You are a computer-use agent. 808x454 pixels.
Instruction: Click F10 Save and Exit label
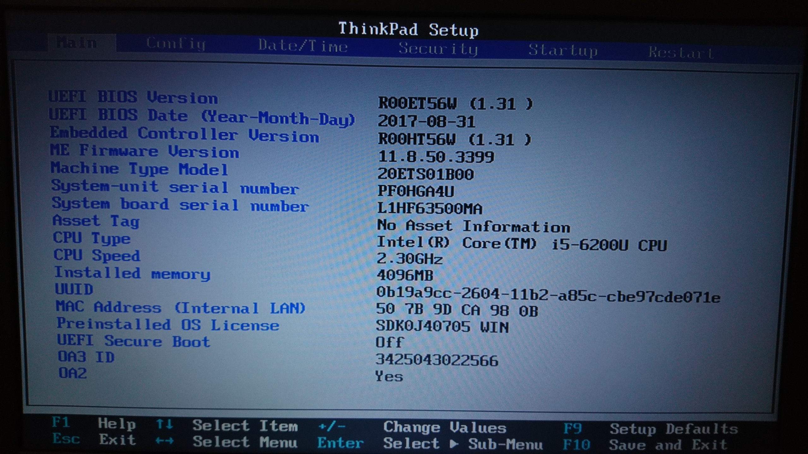coord(576,445)
